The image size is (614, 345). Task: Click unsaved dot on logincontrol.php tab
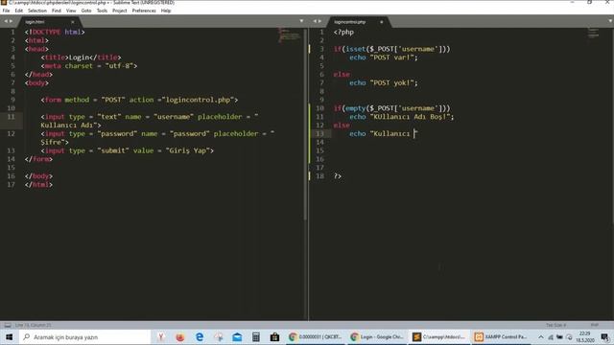pyautogui.click(x=382, y=22)
